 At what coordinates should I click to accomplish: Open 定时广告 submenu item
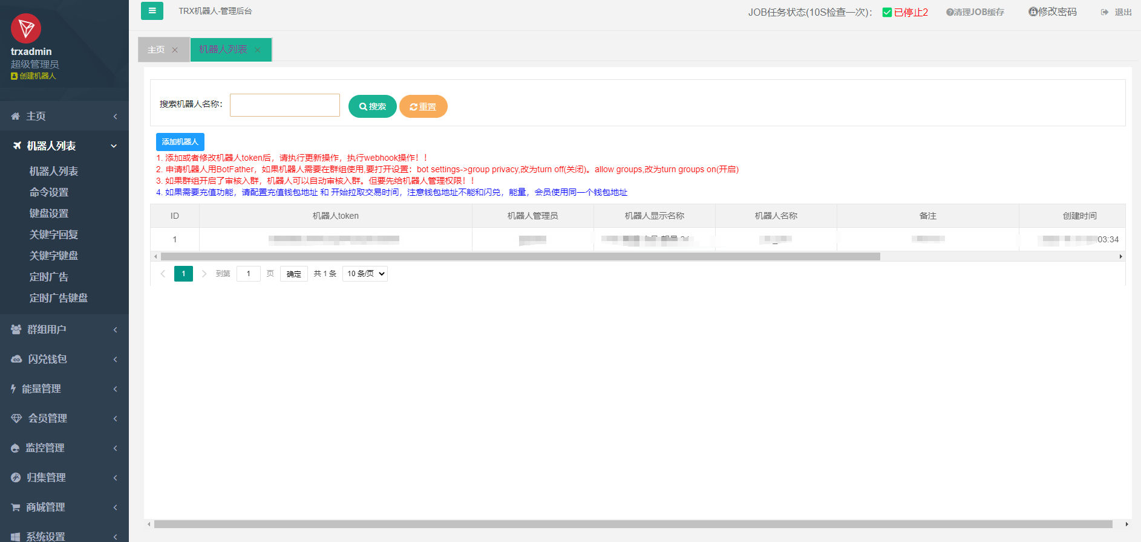pyautogui.click(x=49, y=277)
